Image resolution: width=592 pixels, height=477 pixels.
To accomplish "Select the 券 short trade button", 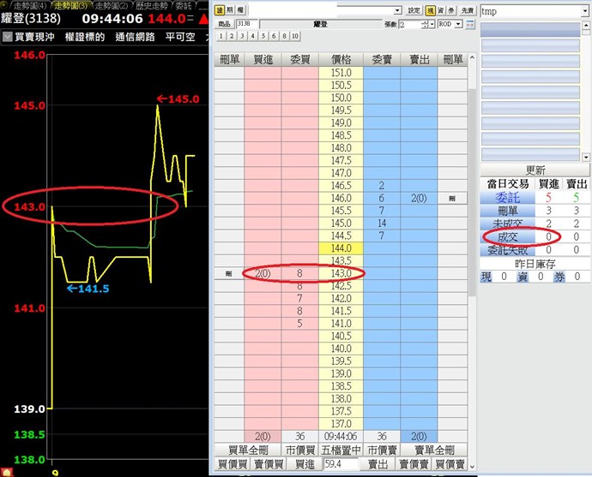I will coord(450,10).
